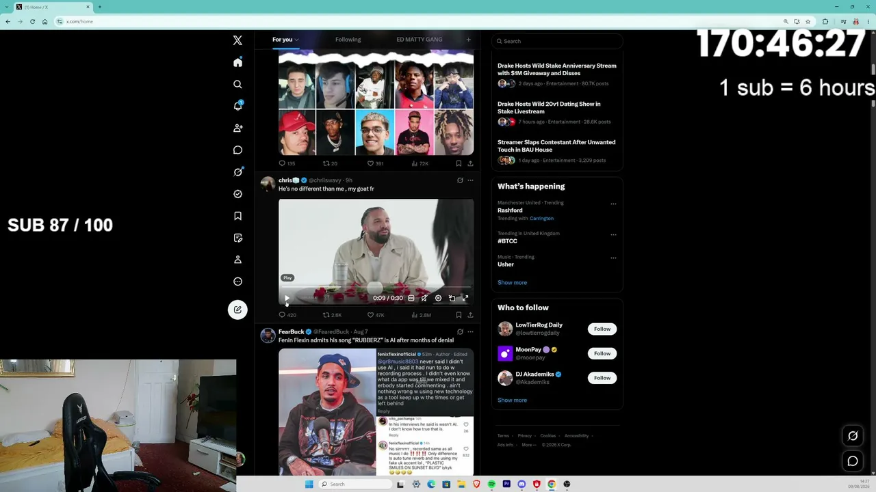Open FearBuck's Fenin Flexin post image
This screenshot has height=492, width=876.
coord(376,412)
